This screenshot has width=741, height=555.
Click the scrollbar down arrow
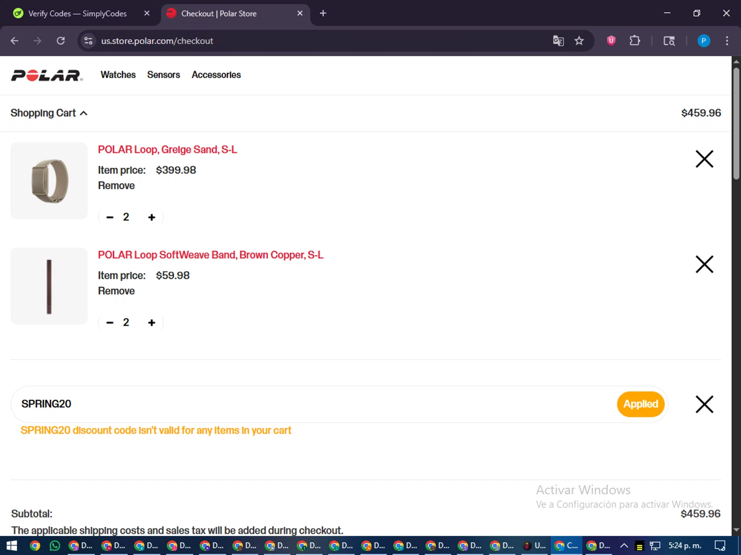tap(736, 530)
